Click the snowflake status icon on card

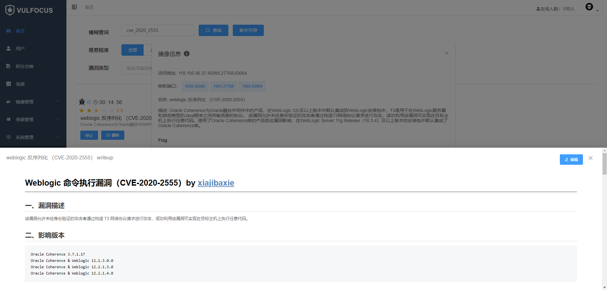[x=89, y=102]
